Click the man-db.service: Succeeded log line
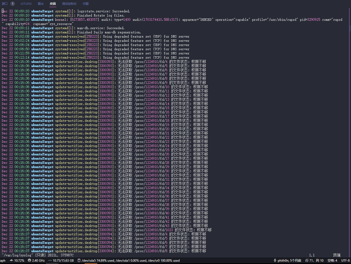Viewport: 351px width, 264px height. click(x=63, y=28)
